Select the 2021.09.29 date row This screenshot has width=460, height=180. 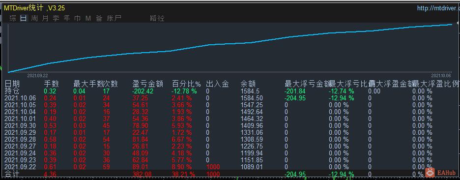(x=20, y=132)
